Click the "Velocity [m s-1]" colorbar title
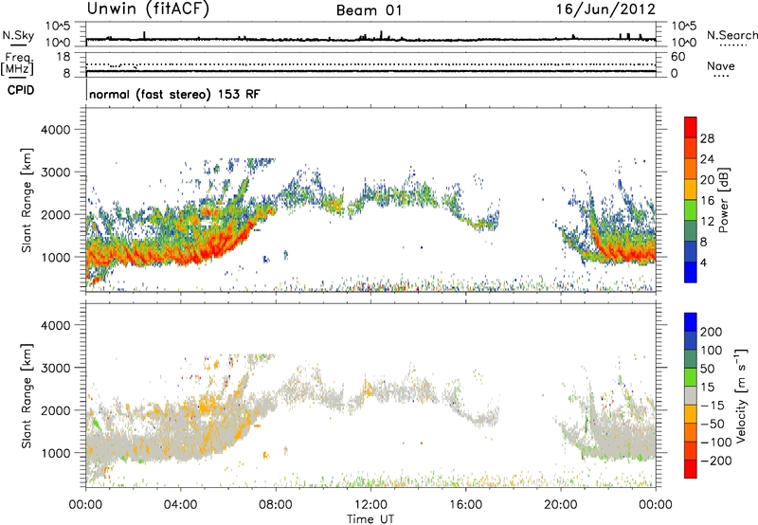The height and width of the screenshot is (525, 758). point(741,395)
